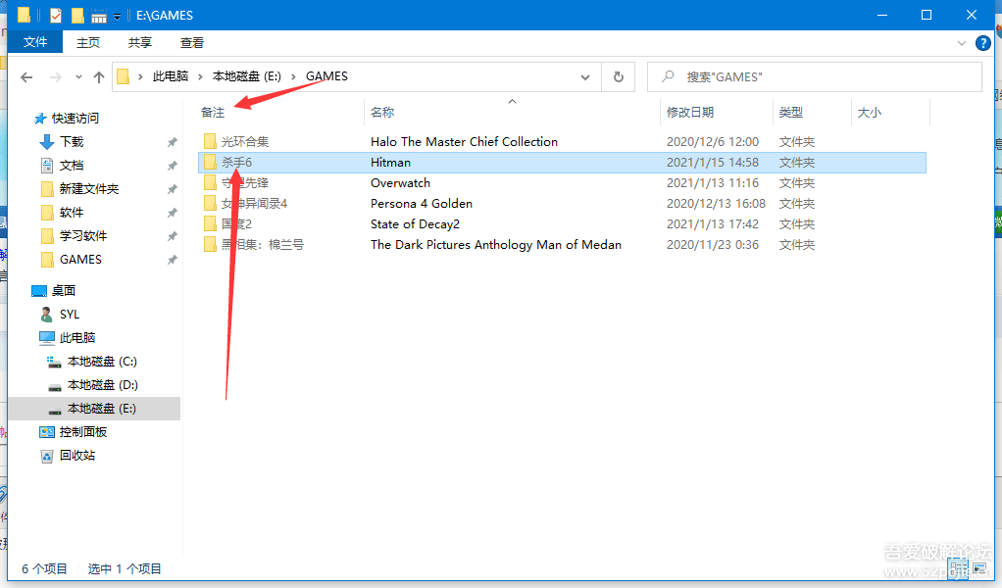
Task: Click the Properties icon in quick access toolbar
Action: pyautogui.click(x=56, y=15)
